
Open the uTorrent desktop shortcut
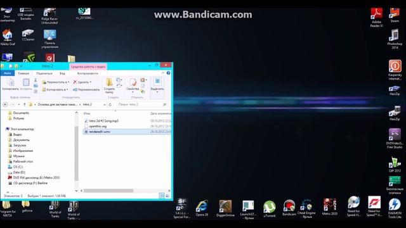point(269,209)
